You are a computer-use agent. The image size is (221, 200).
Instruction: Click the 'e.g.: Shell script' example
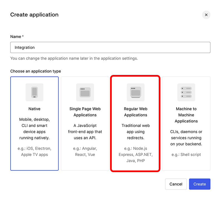(x=186, y=155)
